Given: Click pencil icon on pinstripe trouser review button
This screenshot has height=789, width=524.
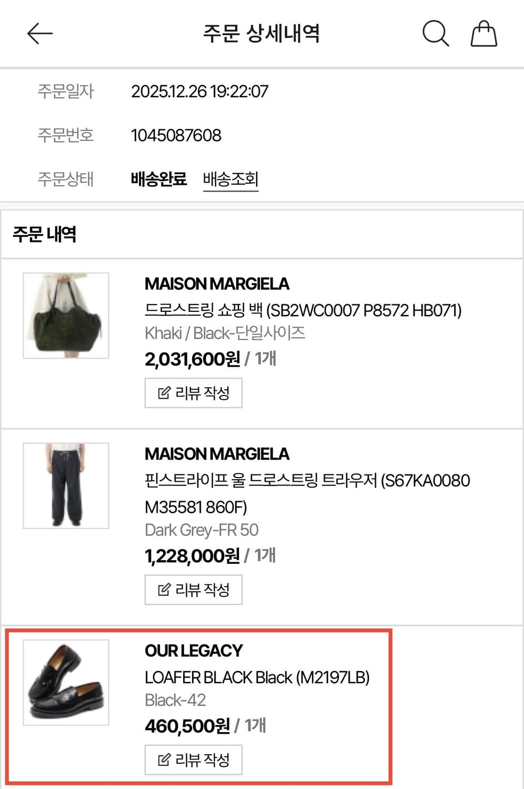Looking at the screenshot, I should pyautogui.click(x=164, y=590).
